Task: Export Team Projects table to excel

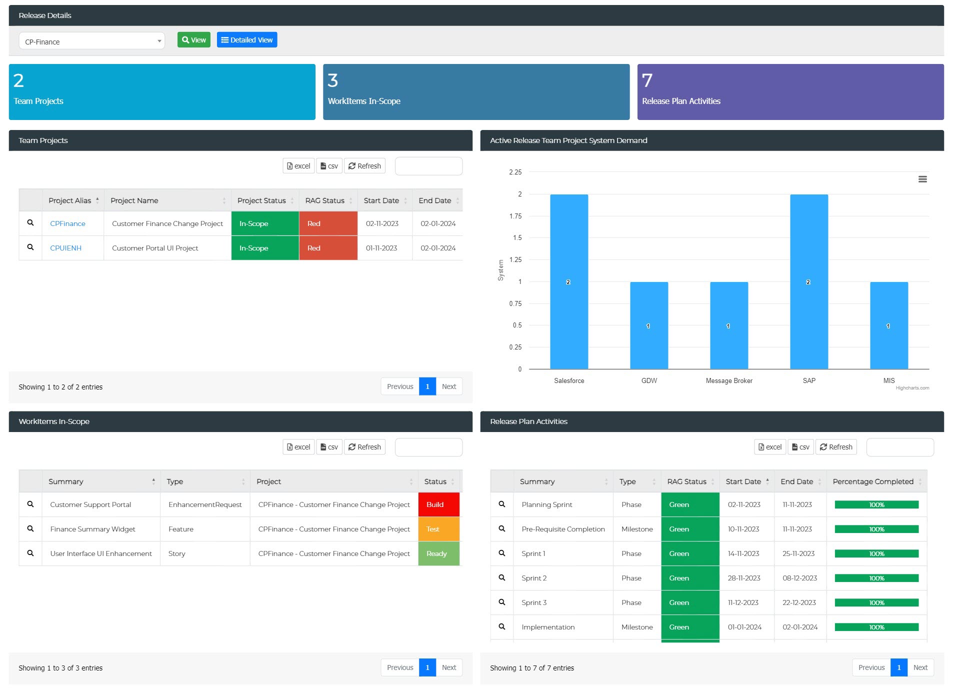Action: [298, 166]
